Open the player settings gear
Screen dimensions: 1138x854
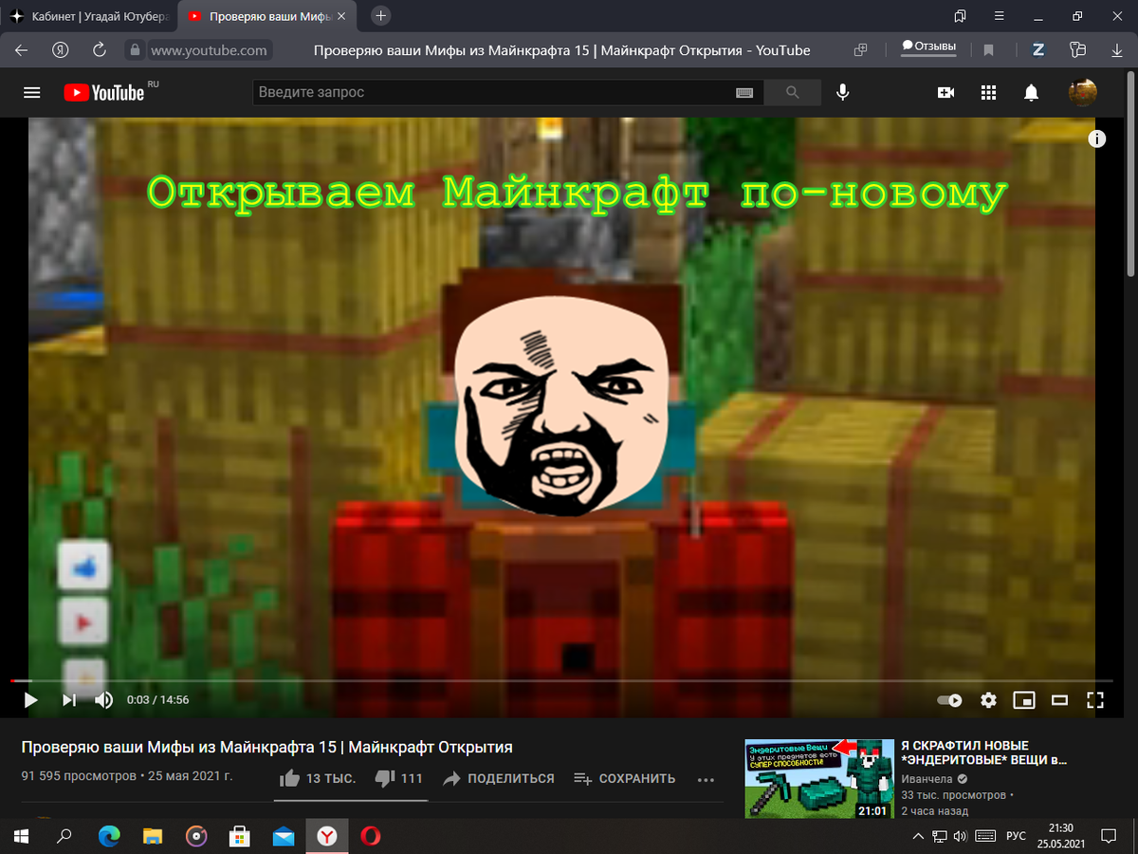point(988,700)
